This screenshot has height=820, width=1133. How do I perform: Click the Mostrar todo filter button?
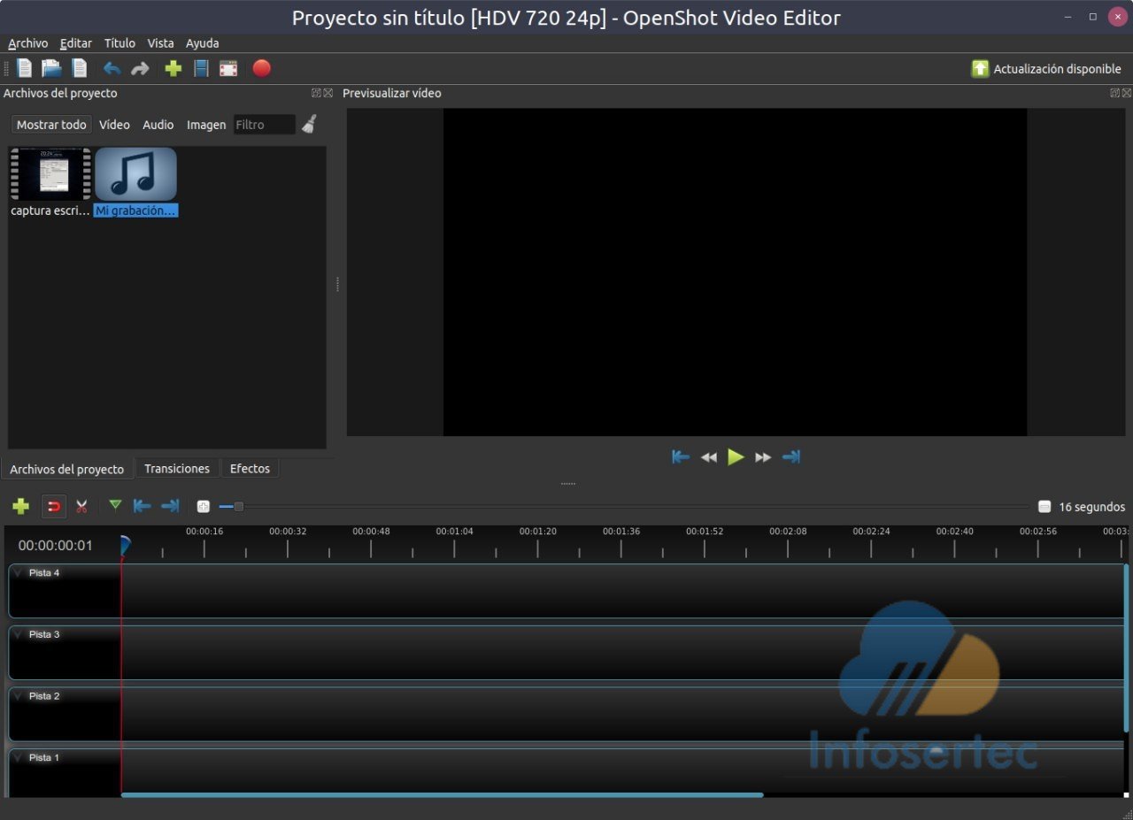[51, 125]
